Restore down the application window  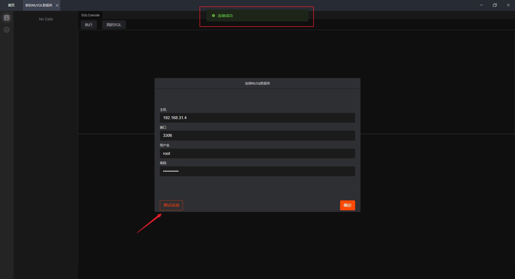[x=495, y=5]
